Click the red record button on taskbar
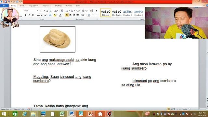Screen dimensions: 208x117 click(x=110, y=114)
